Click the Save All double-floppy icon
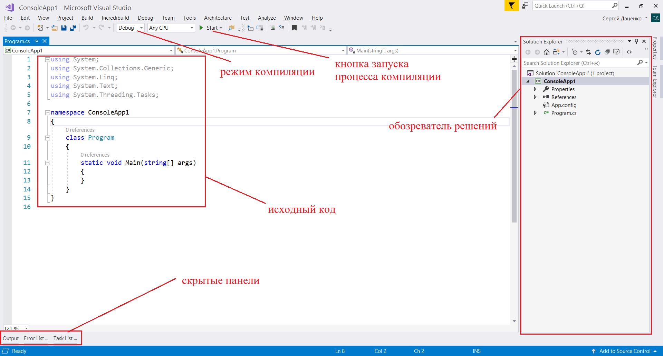663x356 pixels. [73, 28]
